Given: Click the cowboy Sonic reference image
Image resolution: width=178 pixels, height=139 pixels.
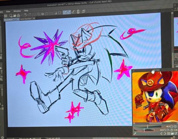Looking at the screenshot, I should (x=155, y=97).
